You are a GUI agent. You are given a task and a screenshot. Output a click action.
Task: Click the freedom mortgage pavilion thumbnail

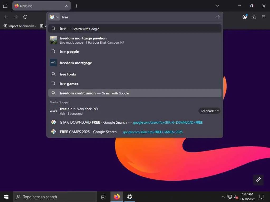tap(53, 40)
